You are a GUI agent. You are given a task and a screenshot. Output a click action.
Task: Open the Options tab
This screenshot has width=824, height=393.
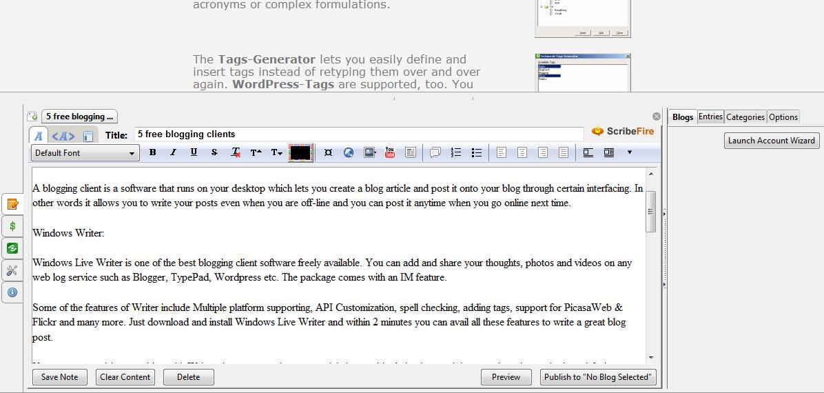click(783, 117)
